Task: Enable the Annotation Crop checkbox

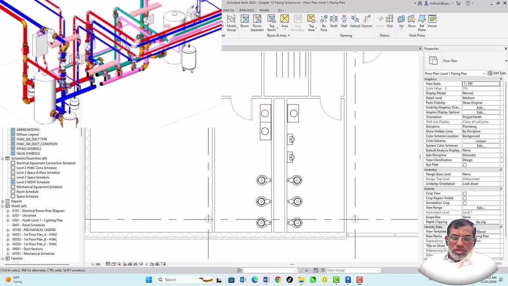Action: (465, 203)
